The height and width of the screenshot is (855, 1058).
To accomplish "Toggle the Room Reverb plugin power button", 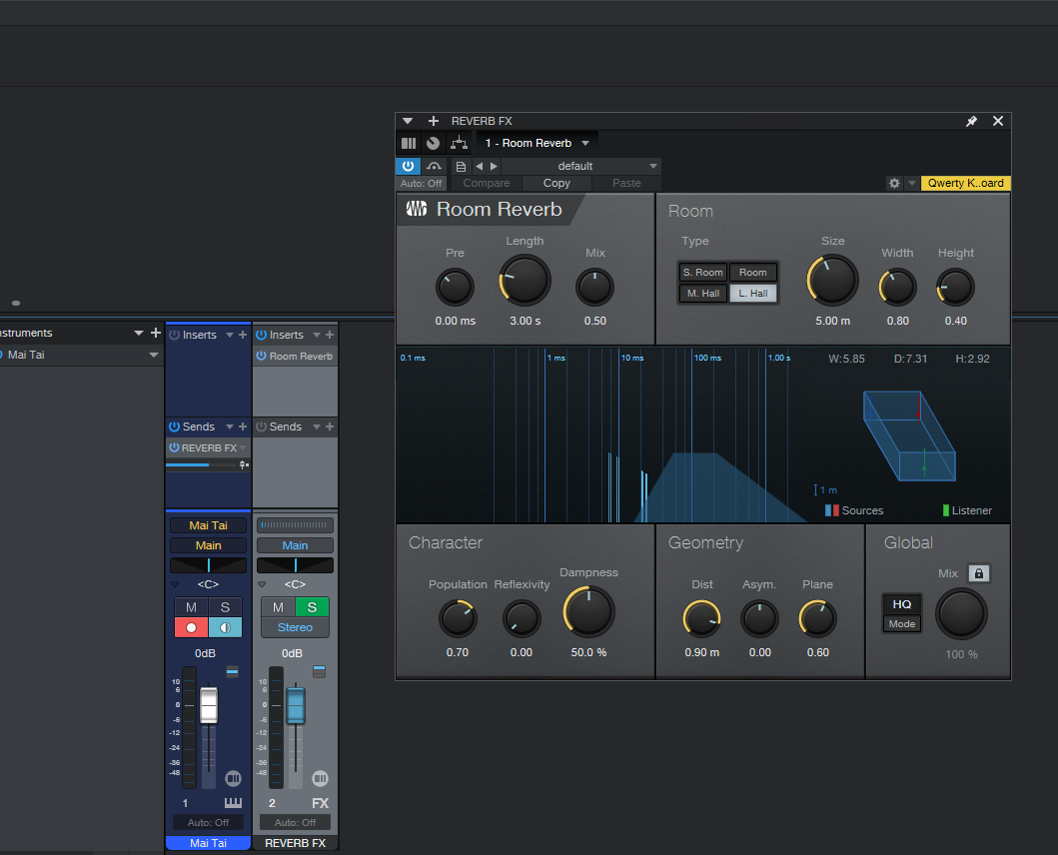I will [x=409, y=166].
